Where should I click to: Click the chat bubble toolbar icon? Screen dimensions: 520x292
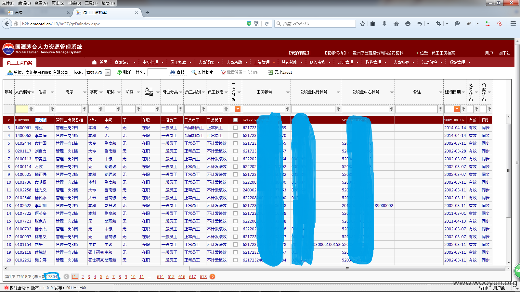408,24
